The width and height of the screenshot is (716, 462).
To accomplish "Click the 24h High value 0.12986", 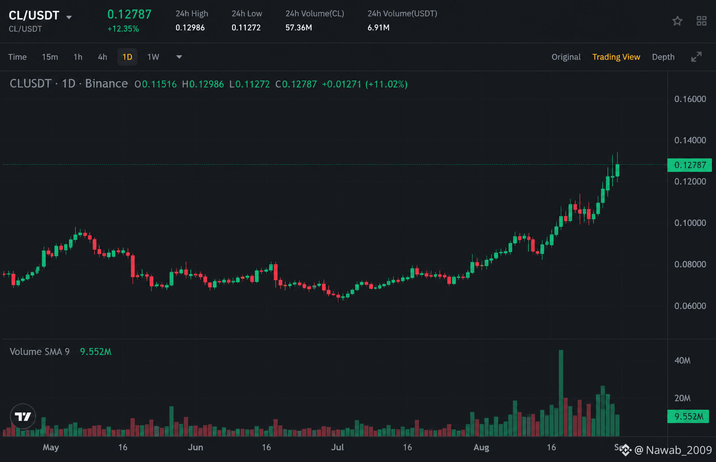I will pyautogui.click(x=190, y=27).
